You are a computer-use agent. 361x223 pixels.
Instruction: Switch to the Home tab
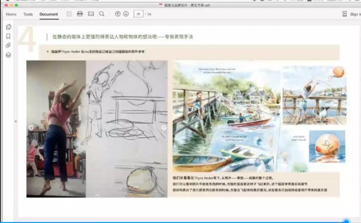pos(11,14)
